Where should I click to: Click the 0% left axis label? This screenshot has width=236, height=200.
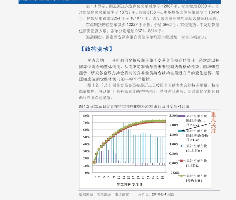[87, 173]
